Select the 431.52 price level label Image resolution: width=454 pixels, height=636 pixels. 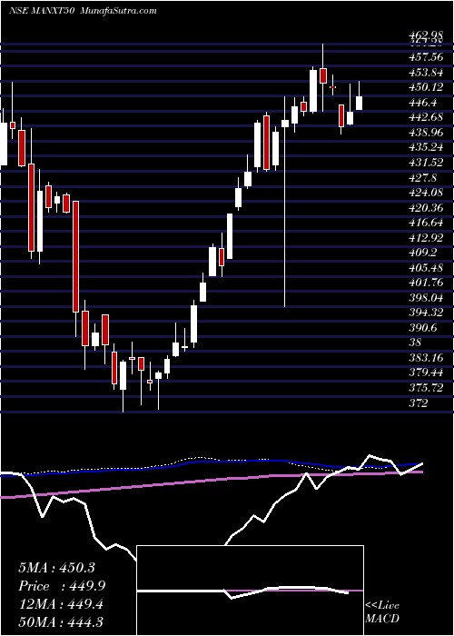[425, 163]
